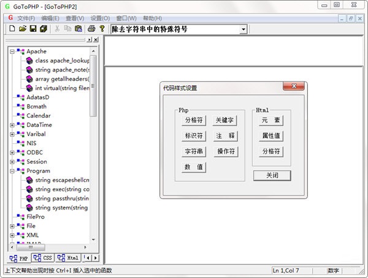Viewport: 368px width, 278px height.
Task: Click the Html 分格符 button
Action: pyautogui.click(x=271, y=151)
